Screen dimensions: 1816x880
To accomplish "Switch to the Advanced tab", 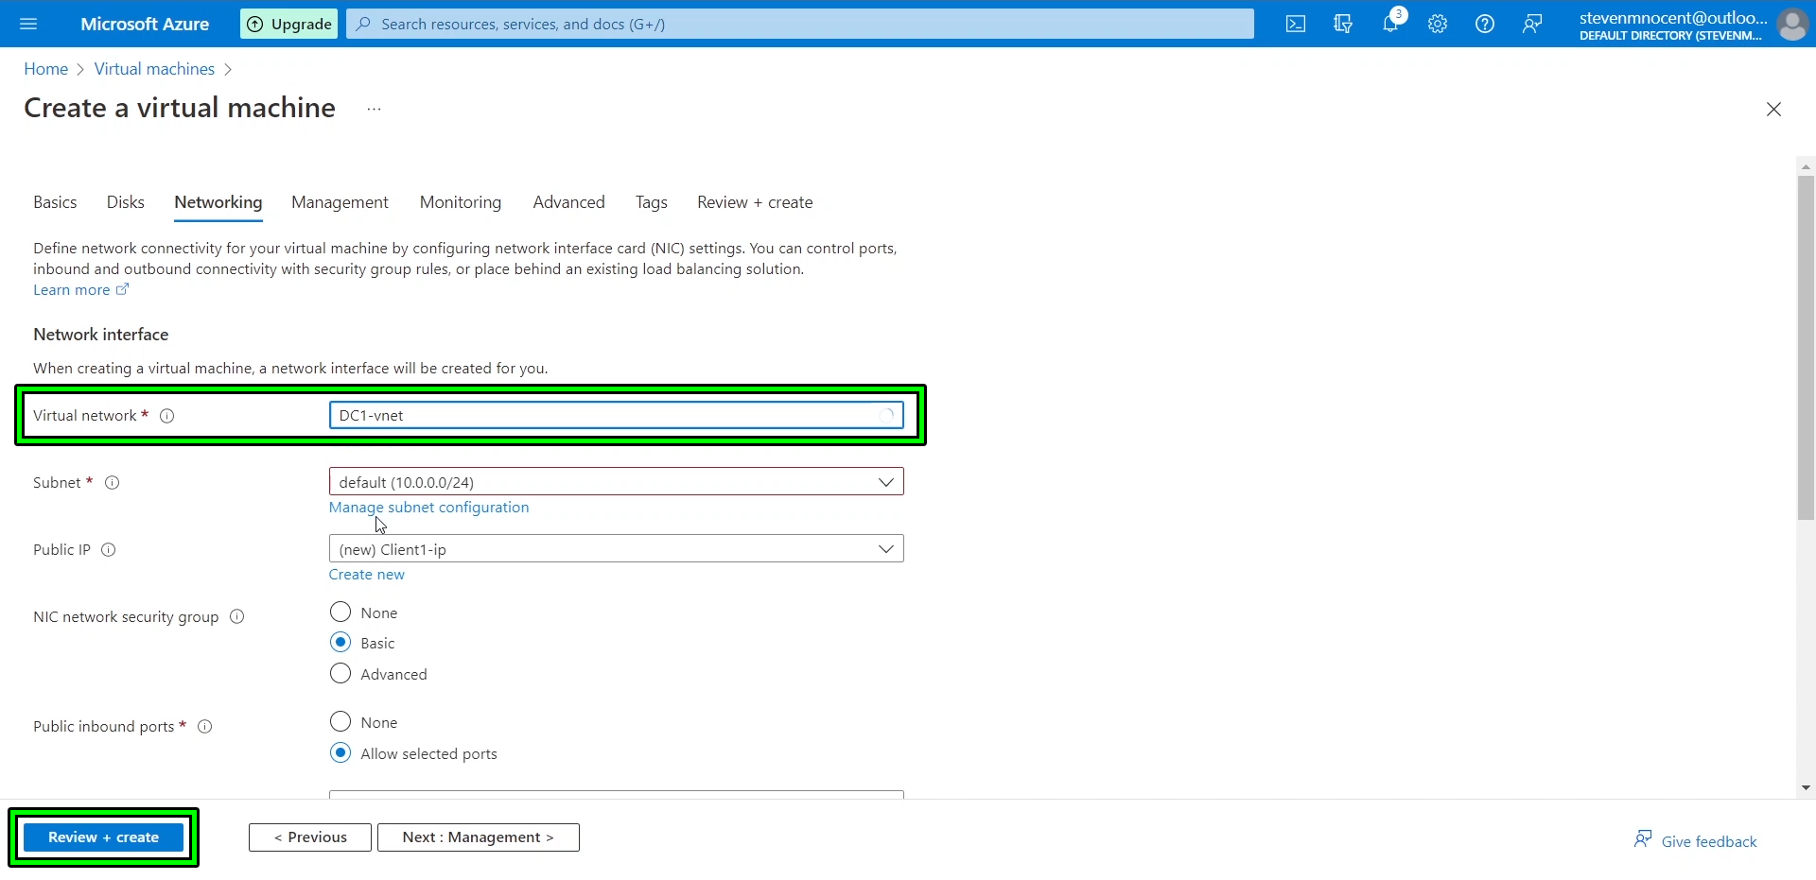I will click(567, 201).
